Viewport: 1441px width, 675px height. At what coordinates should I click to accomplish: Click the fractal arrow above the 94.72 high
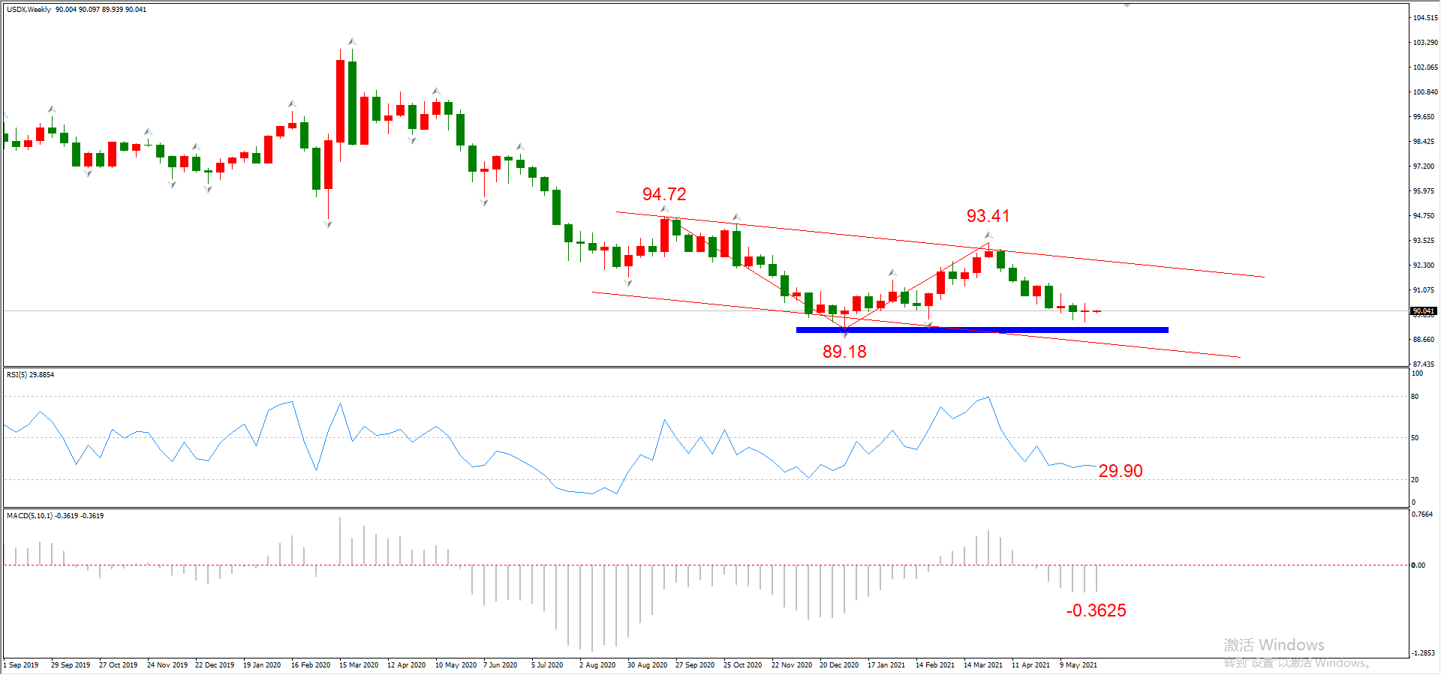pyautogui.click(x=664, y=209)
